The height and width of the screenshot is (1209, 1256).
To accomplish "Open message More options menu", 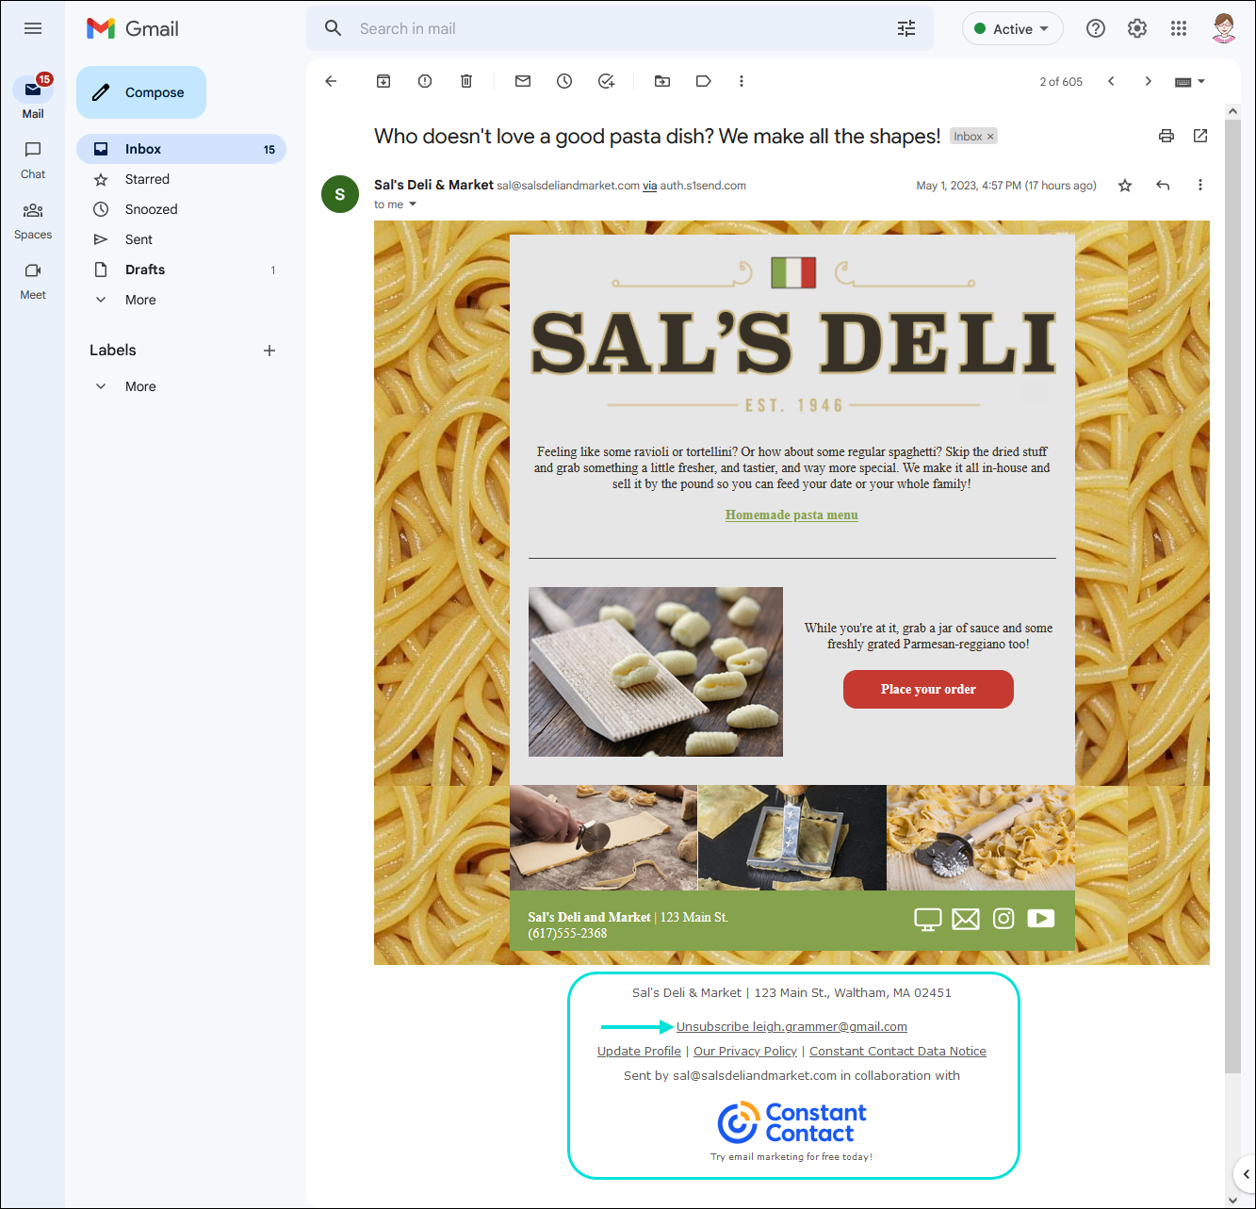I will [1200, 186].
